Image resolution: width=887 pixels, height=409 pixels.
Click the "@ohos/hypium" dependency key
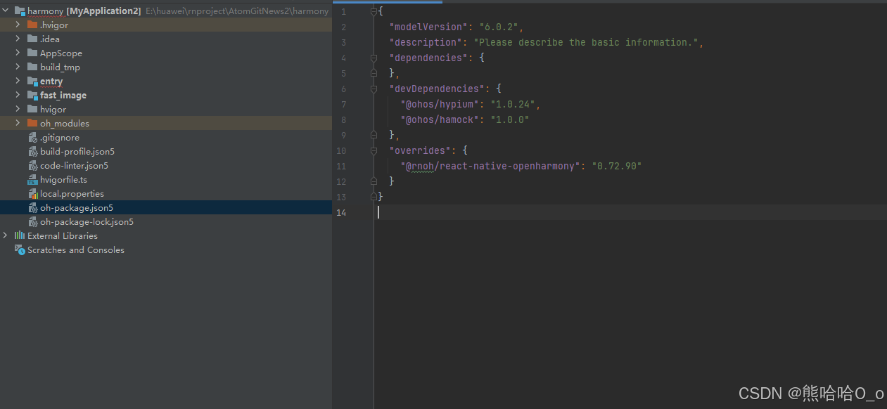point(440,104)
